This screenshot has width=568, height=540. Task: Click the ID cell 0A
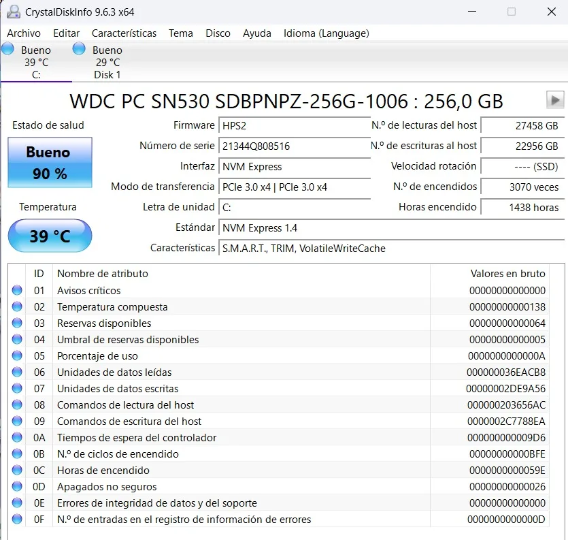point(39,437)
